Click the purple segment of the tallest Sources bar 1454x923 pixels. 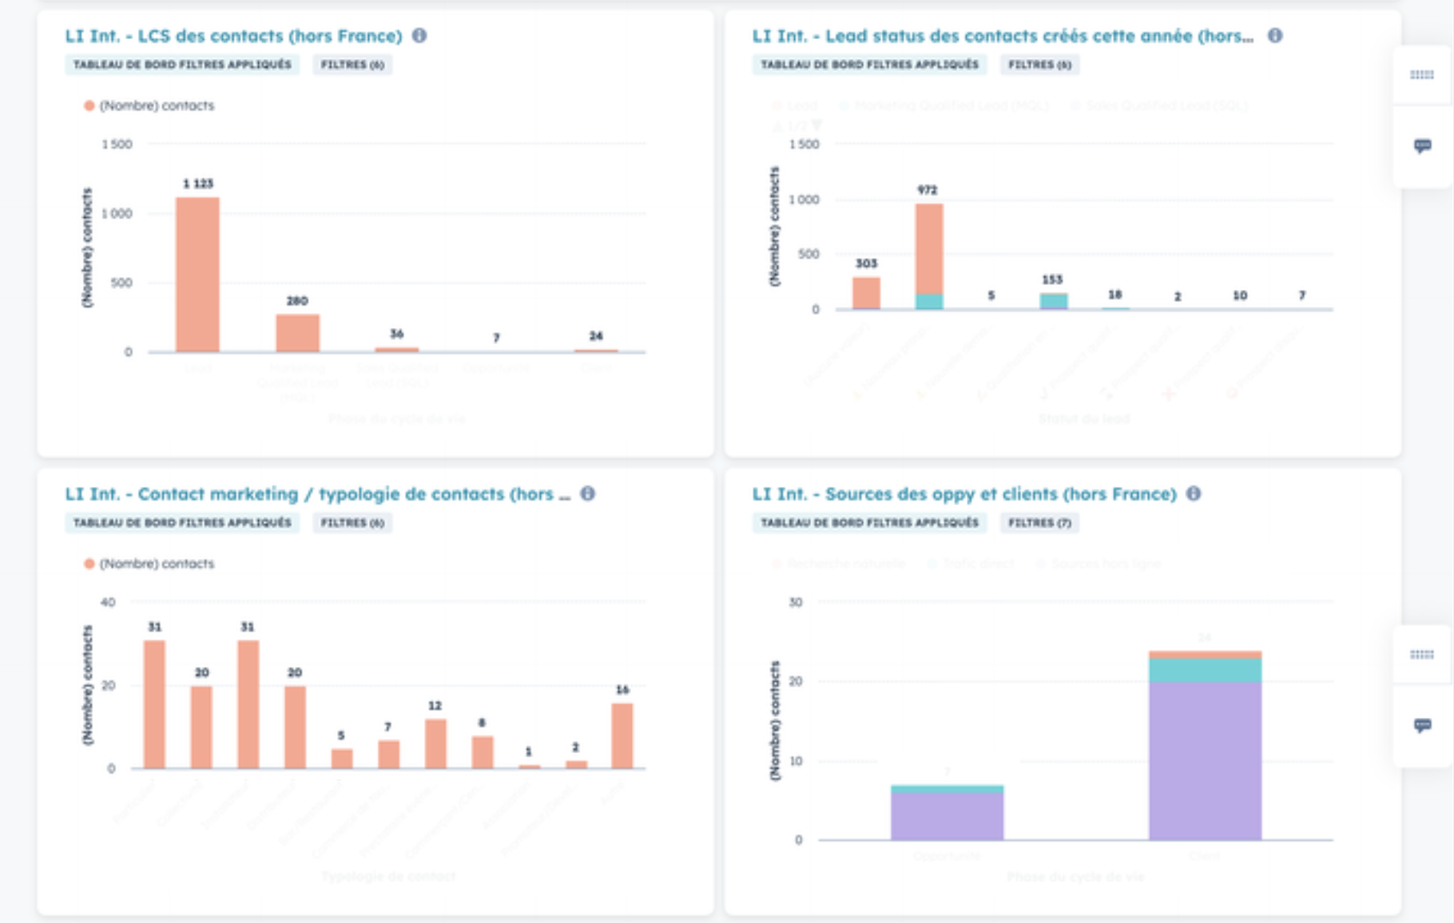tap(1205, 759)
